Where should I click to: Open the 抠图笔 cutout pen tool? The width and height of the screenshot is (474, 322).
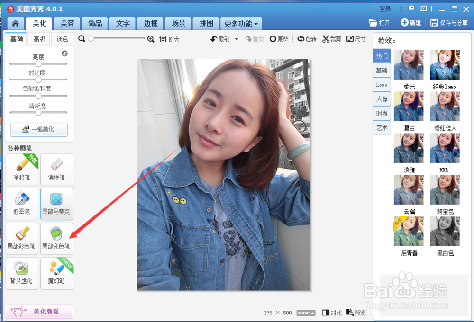click(22, 204)
